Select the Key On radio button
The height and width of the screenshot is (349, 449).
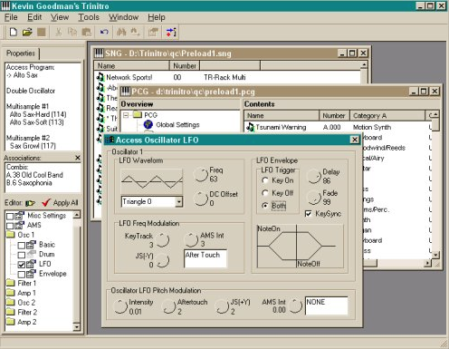click(265, 180)
